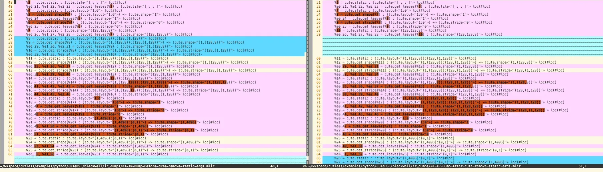Click '%20 = cute.static' on left line 77
The width and height of the screenshot is (603, 172).
pos(43,118)
